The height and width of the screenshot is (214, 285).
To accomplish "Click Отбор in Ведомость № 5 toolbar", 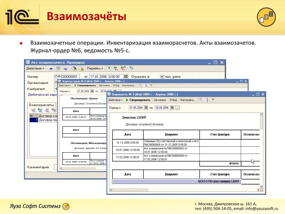I will (173, 100).
